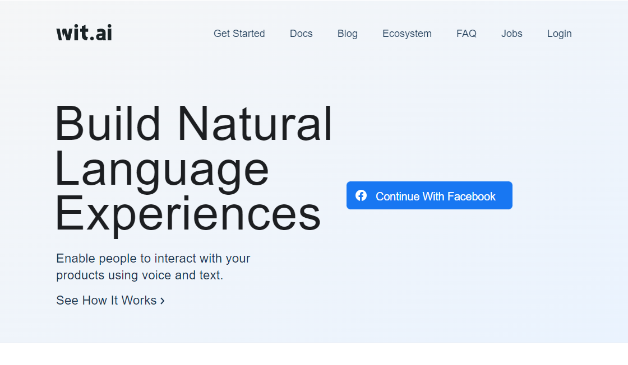Screen dimensions: 628x365
Task: Open the Get Started page
Action: pos(239,34)
